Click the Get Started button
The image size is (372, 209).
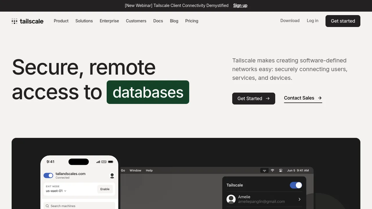pyautogui.click(x=253, y=98)
